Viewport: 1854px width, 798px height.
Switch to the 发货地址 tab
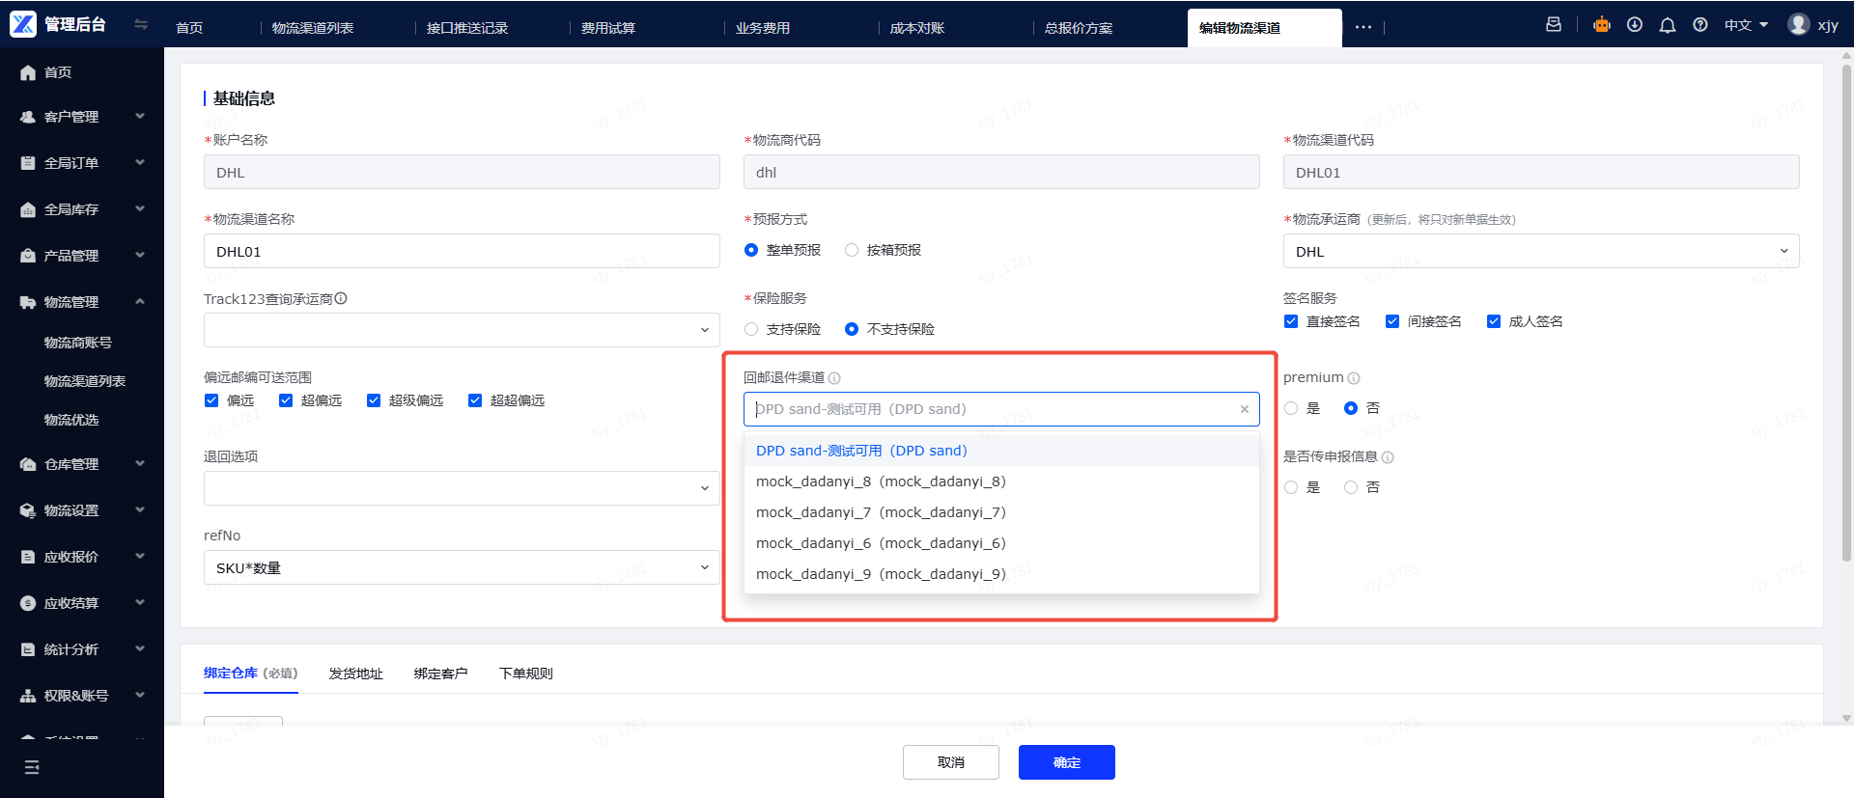coord(356,674)
